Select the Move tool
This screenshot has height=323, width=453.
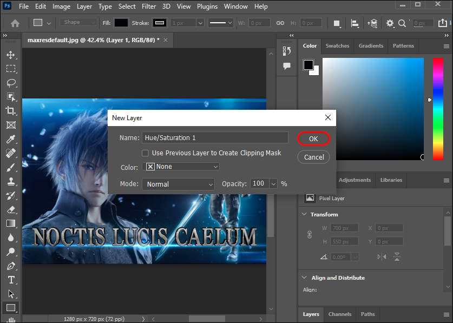click(x=10, y=55)
